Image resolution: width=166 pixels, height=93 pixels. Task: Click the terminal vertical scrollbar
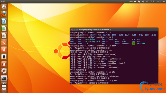[x=158, y=52]
